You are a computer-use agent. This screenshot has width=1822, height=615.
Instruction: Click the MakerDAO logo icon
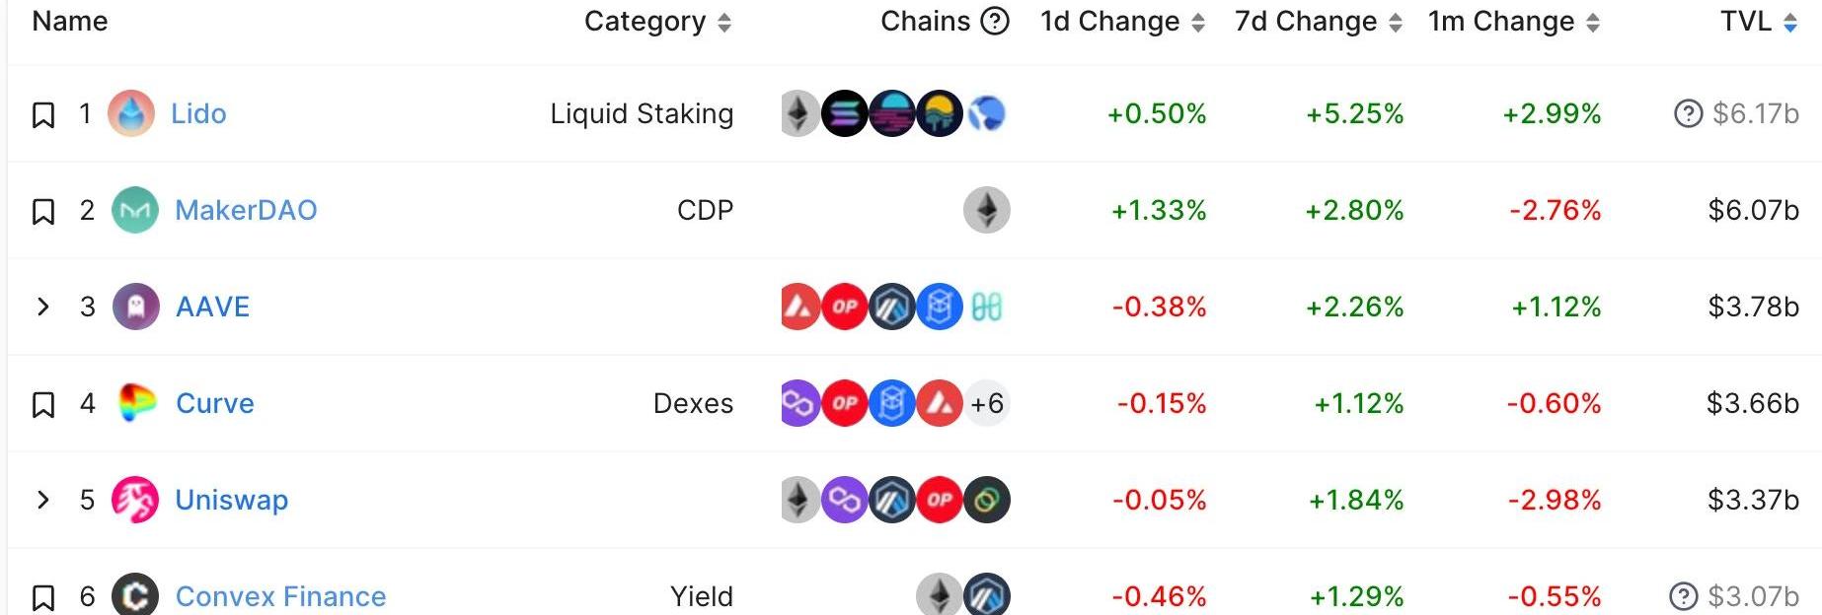(x=135, y=210)
